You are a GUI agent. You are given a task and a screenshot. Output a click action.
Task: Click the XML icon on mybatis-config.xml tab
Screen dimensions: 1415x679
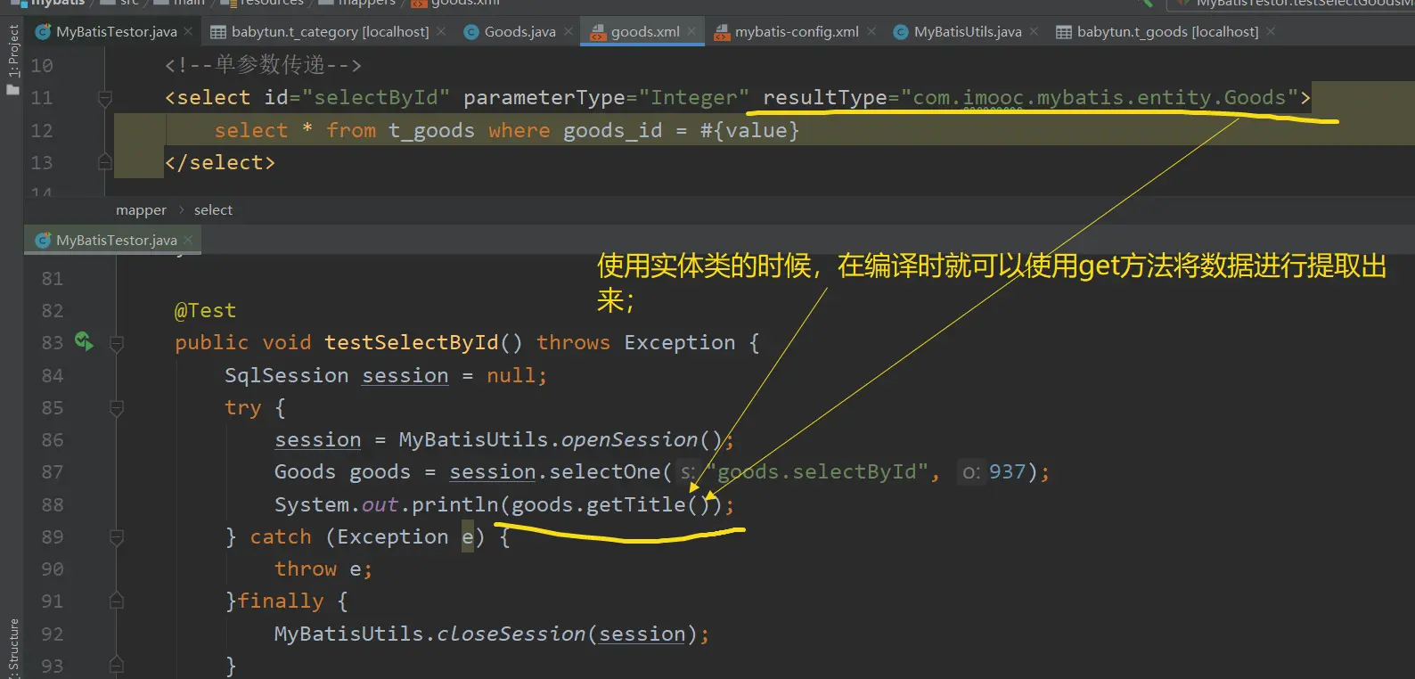722,32
